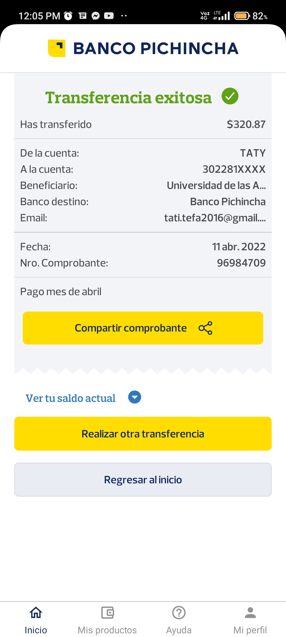Open the Ver tu saldo actual link
Screen dimensions: 286x637
click(x=70, y=398)
